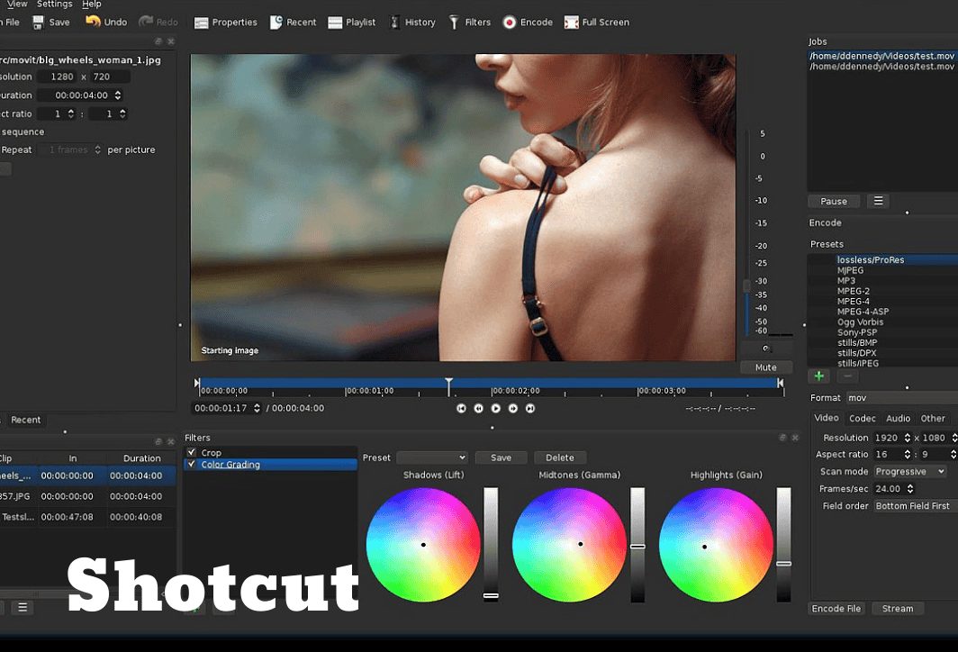Screen dimensions: 958x652
Task: Click the Midtones (Gamma) color wheel
Action: [568, 545]
